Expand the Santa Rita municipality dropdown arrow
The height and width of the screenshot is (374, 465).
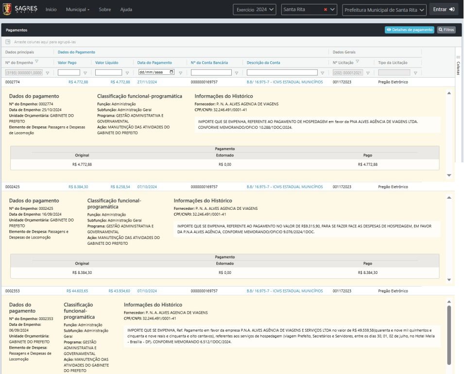pyautogui.click(x=332, y=10)
